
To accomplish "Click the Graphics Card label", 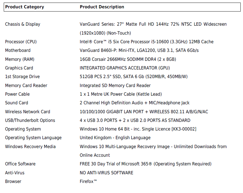I will pyautogui.click(x=19, y=68).
